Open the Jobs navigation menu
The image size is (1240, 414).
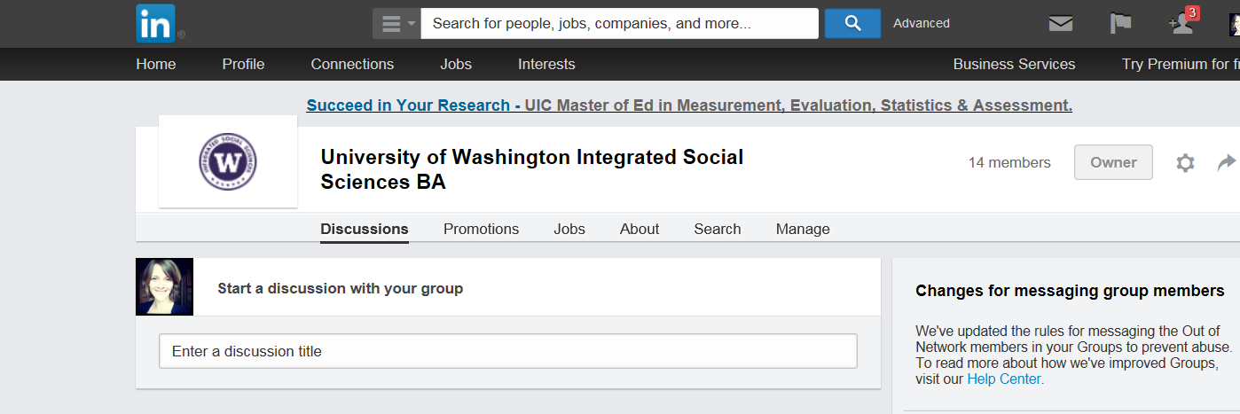coord(456,64)
